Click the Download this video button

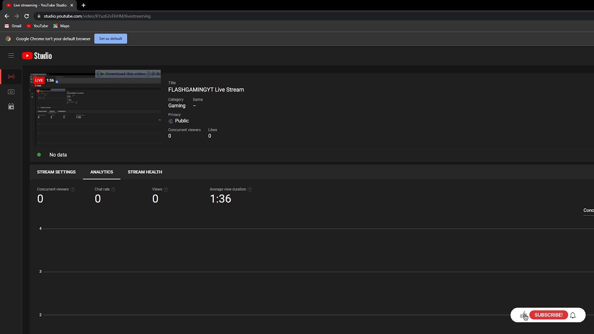[x=123, y=74]
